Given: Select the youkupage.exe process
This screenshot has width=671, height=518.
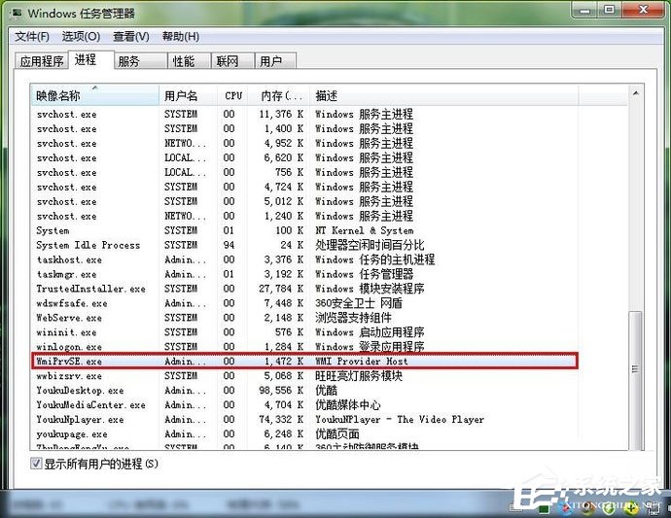Looking at the screenshot, I should [304, 433].
